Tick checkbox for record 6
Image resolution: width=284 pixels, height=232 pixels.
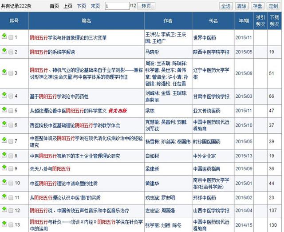coord(11,125)
